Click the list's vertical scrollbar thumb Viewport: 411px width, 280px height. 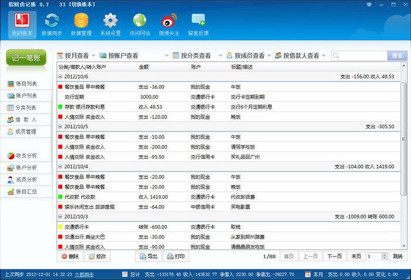pos(403,139)
